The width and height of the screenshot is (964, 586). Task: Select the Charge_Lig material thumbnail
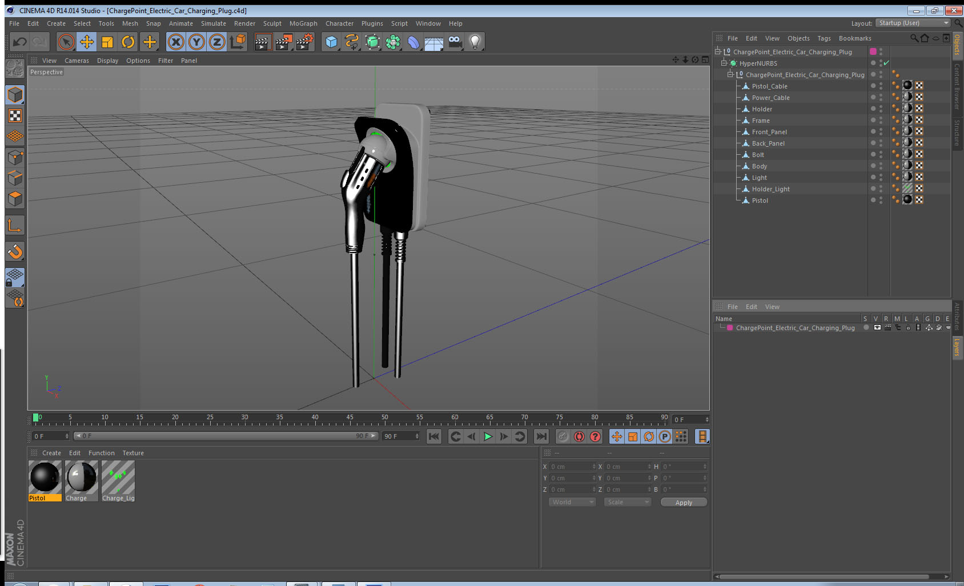point(118,477)
